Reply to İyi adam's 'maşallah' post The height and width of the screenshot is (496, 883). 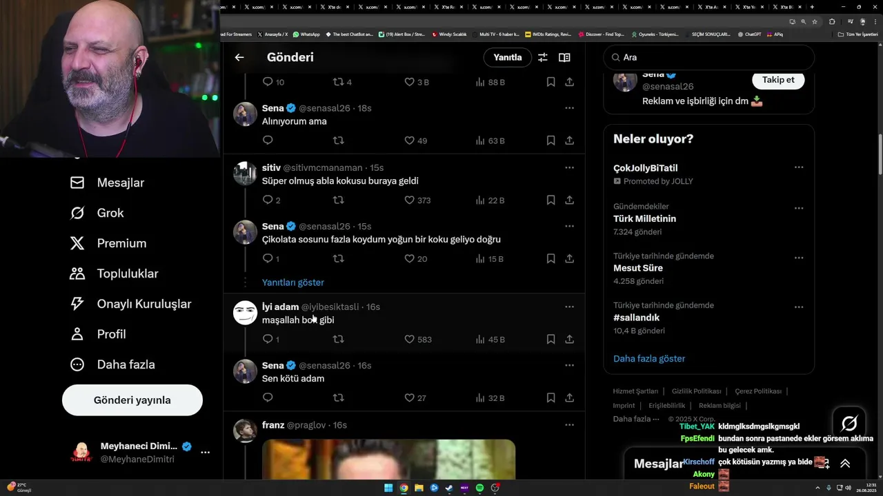click(x=271, y=339)
